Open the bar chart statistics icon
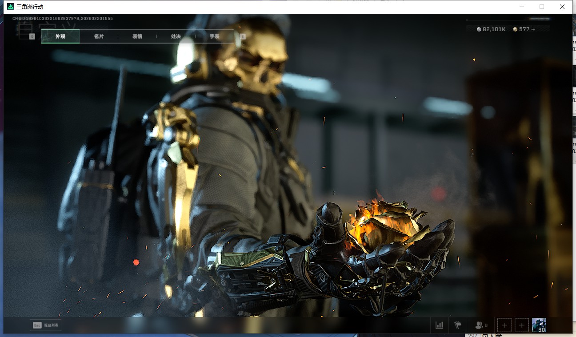This screenshot has height=337, width=576. point(440,325)
